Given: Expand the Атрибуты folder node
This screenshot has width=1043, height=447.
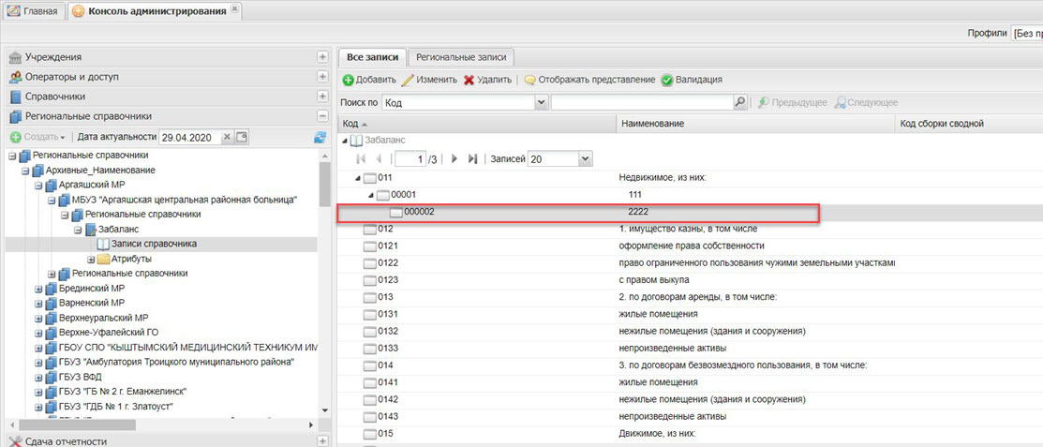Looking at the screenshot, I should (x=91, y=259).
